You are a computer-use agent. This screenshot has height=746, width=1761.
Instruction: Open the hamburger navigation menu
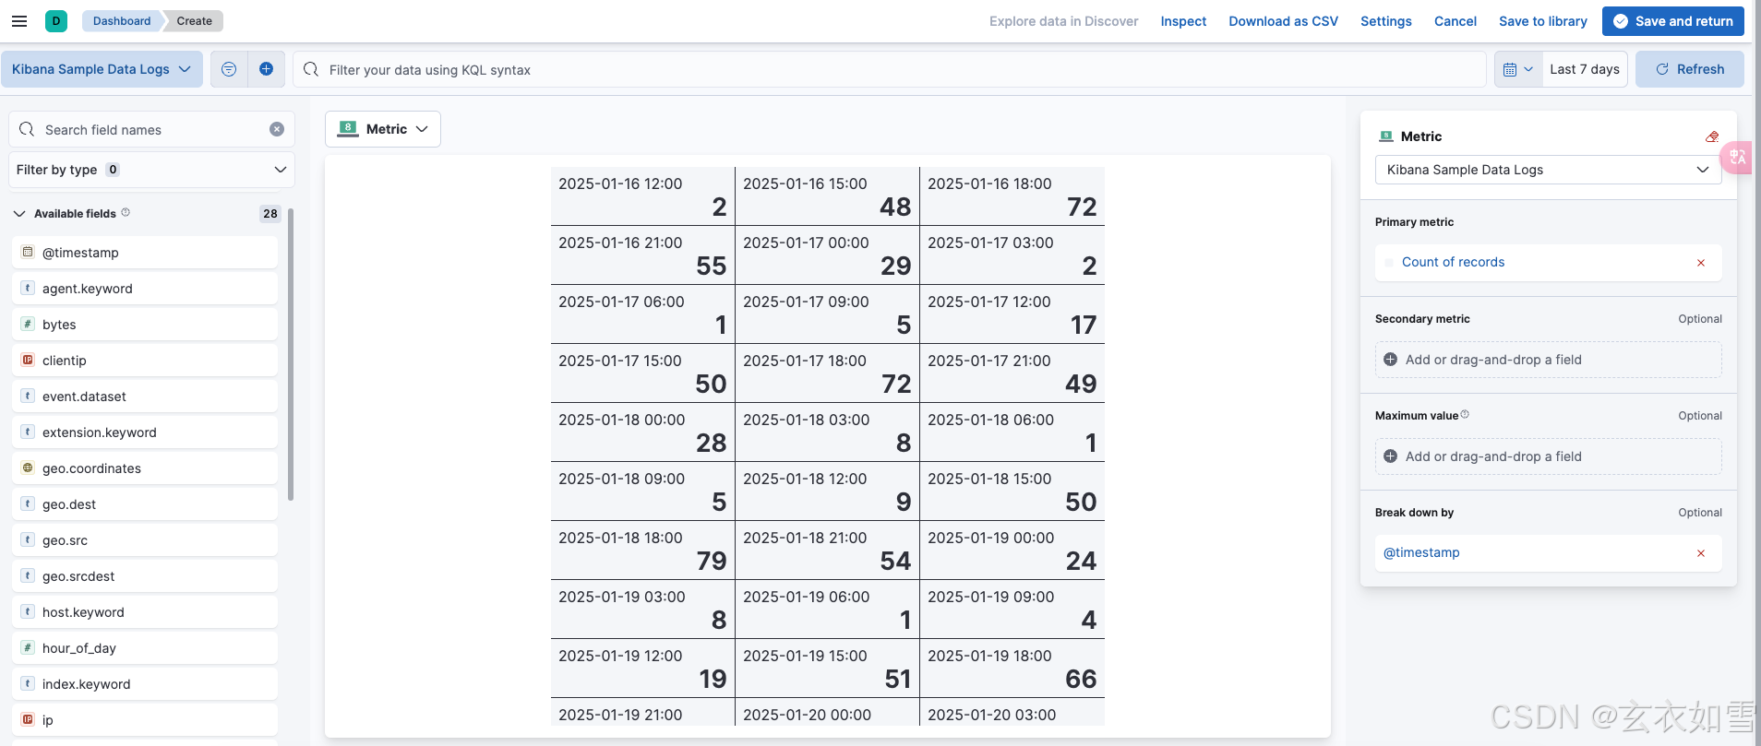pos(19,21)
